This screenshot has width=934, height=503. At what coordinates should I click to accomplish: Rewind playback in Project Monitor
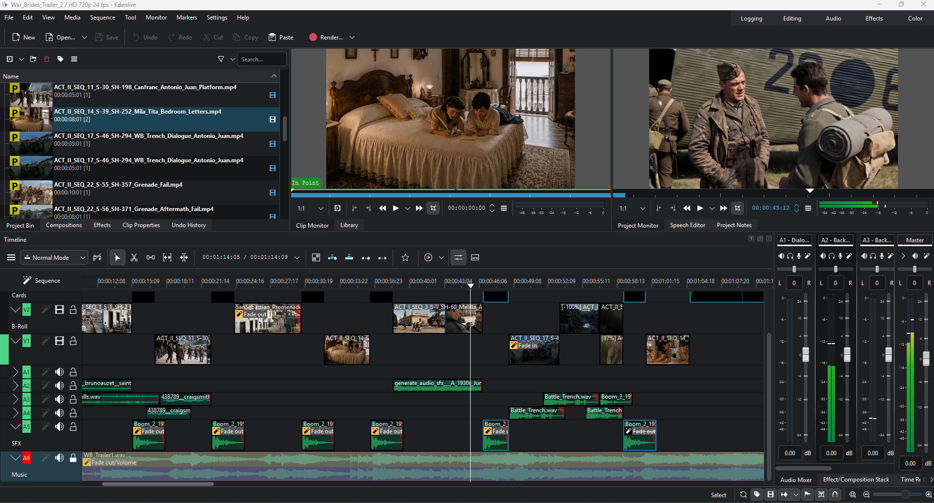coord(687,208)
